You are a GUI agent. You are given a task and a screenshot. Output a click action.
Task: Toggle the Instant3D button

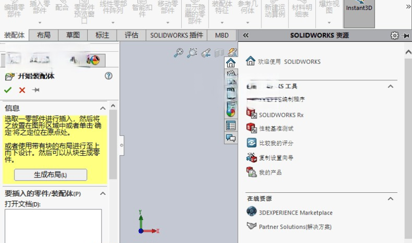(x=359, y=13)
